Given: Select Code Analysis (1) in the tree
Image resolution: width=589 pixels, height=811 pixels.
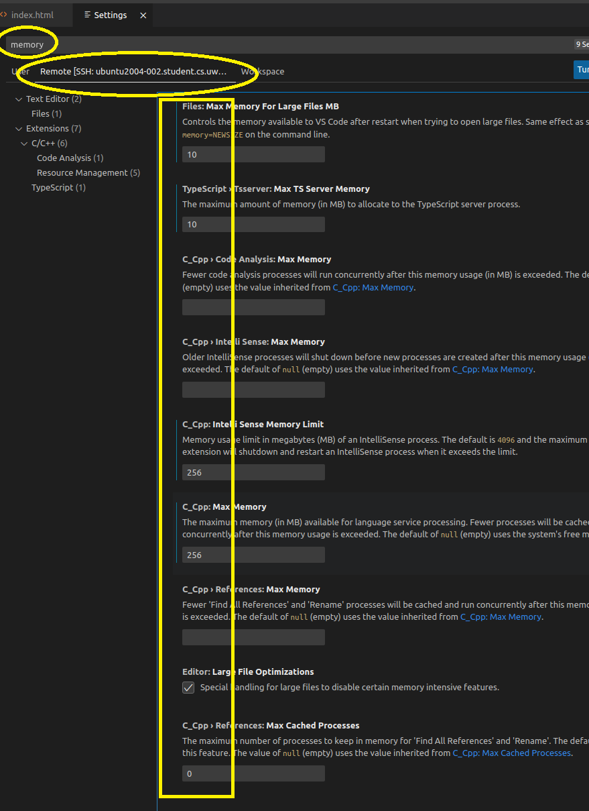Looking at the screenshot, I should 70,158.
